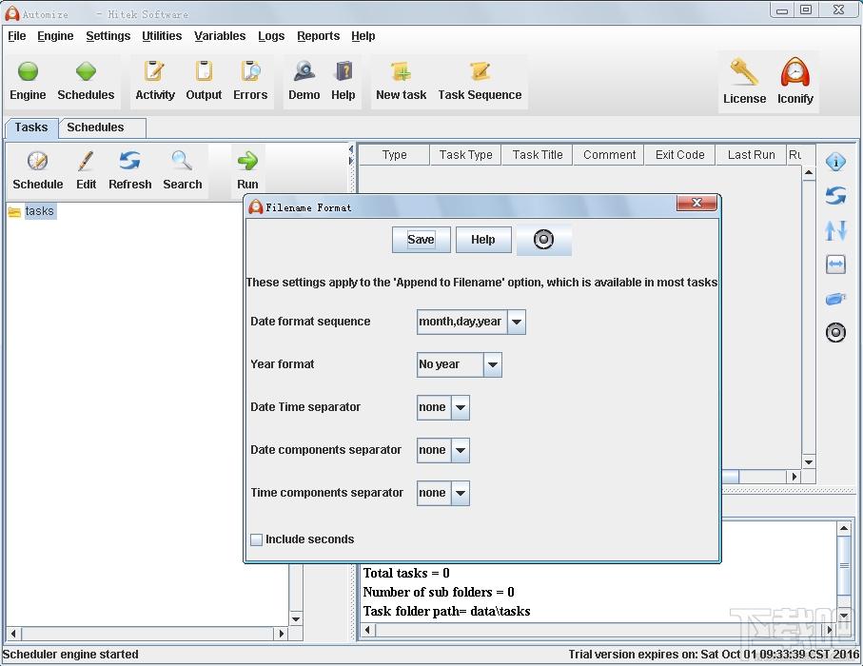
Task: Click the blue info icon in sidebar
Action: click(x=835, y=162)
